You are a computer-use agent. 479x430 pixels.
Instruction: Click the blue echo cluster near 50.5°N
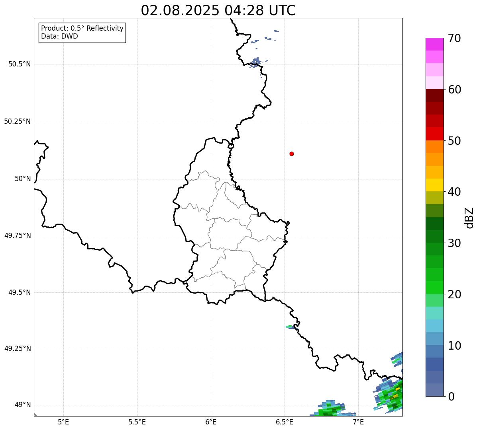click(x=256, y=62)
